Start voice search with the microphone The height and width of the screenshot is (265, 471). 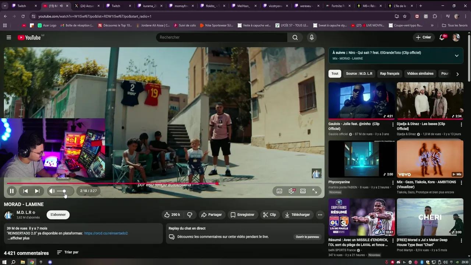pyautogui.click(x=312, y=38)
